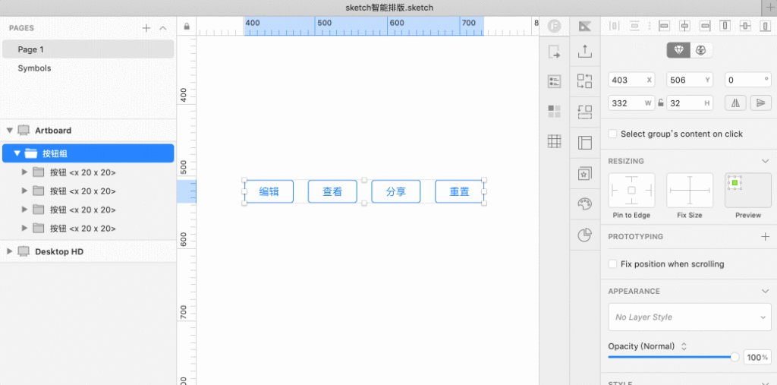Open the pie chart plugin icon
The width and height of the screenshot is (777, 385).
coord(585,234)
